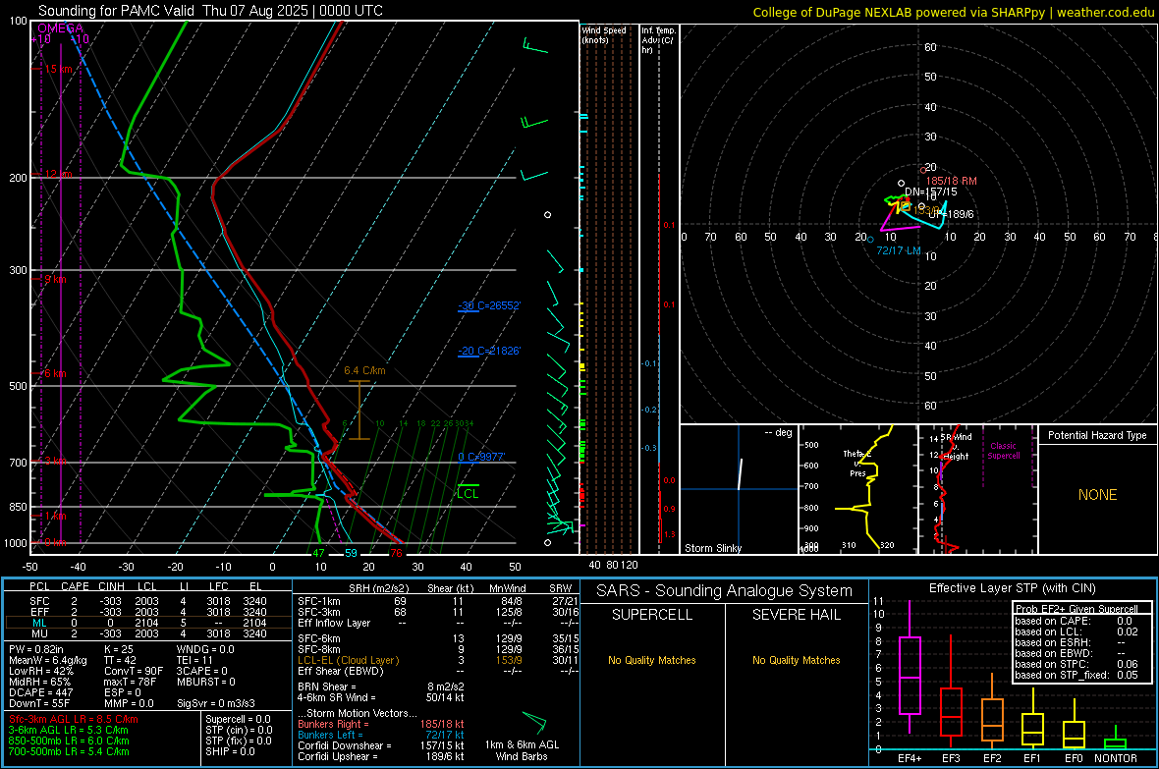Click the 12 km height marker

coord(58,174)
